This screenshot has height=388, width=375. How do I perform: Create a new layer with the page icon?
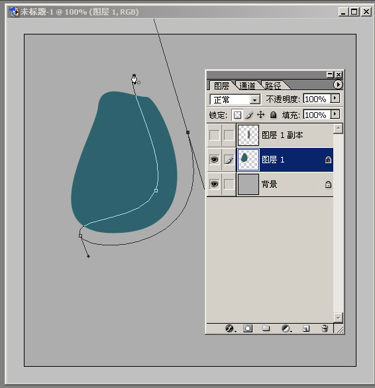click(x=306, y=328)
